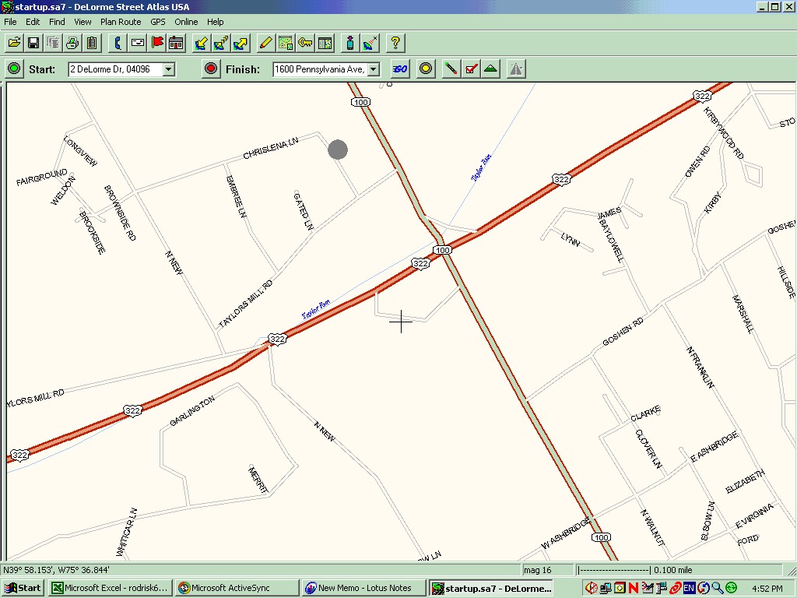Screen dimensions: 797x598
Task: Click the GOSHEN RD road label
Action: 623,332
